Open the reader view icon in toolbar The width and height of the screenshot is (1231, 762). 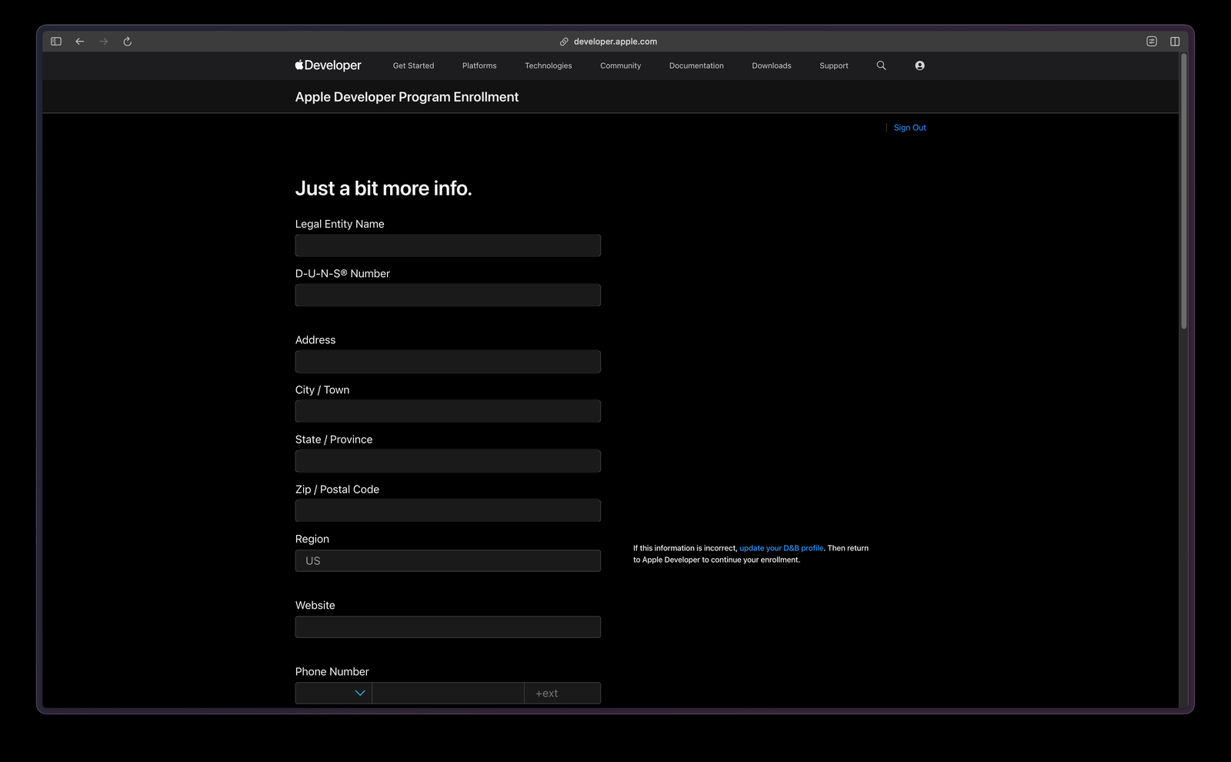(1152, 42)
